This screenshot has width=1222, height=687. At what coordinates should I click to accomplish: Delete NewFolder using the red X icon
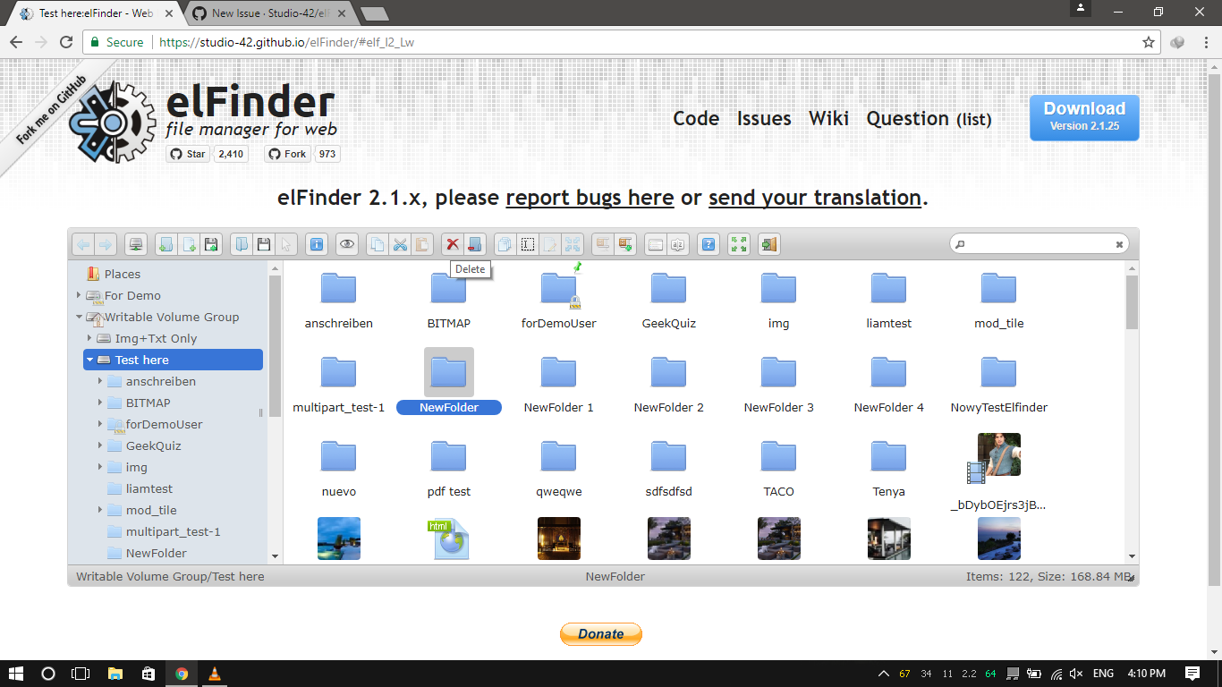(x=454, y=243)
